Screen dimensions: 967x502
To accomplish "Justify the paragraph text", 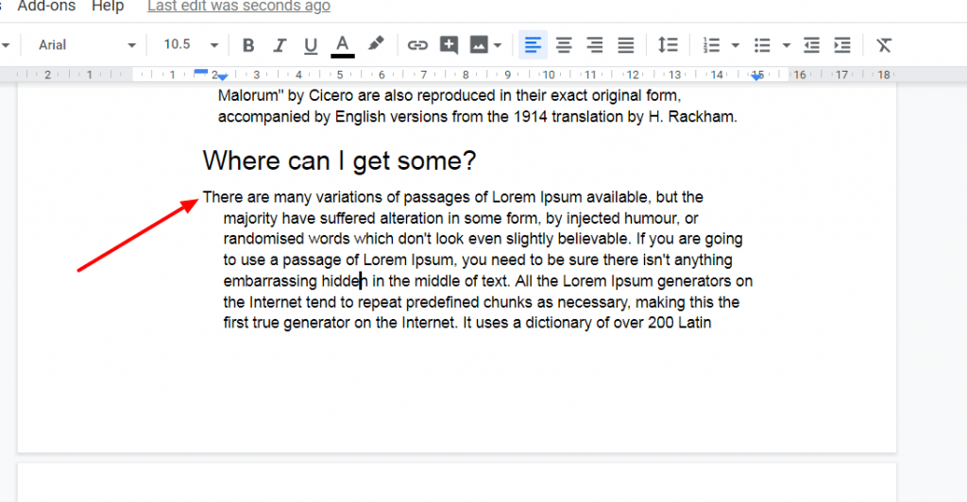I will pos(626,45).
